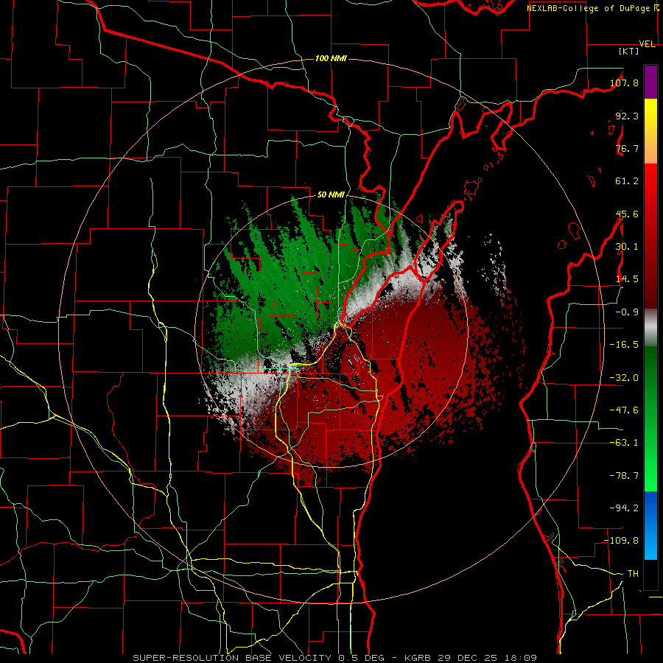Viewport: 663px width, 663px height.
Task: Select the -94.2 velocity scale value
Action: click(624, 508)
